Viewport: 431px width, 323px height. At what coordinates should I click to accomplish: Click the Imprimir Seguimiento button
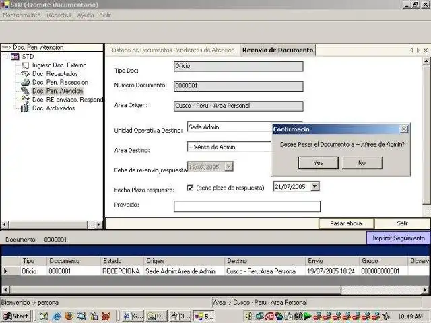(x=399, y=238)
